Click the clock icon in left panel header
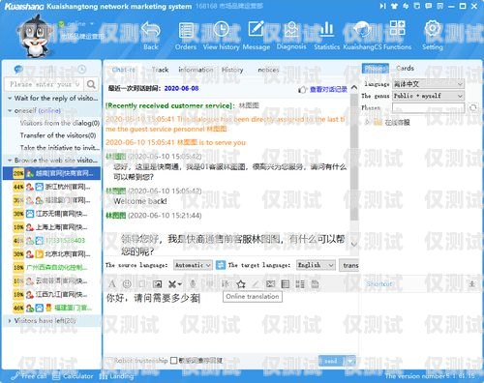This screenshot has height=383, width=484. pos(82,69)
